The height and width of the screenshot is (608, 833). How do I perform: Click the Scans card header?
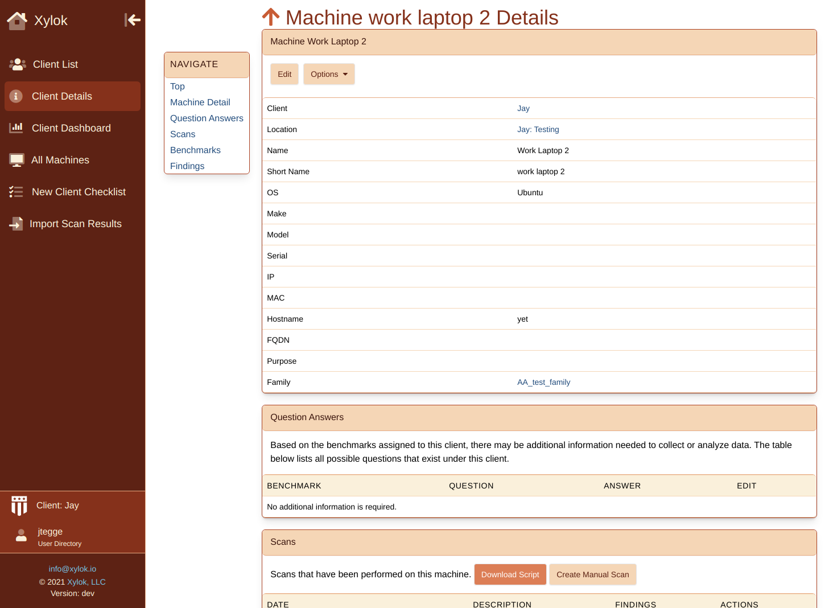click(x=539, y=542)
